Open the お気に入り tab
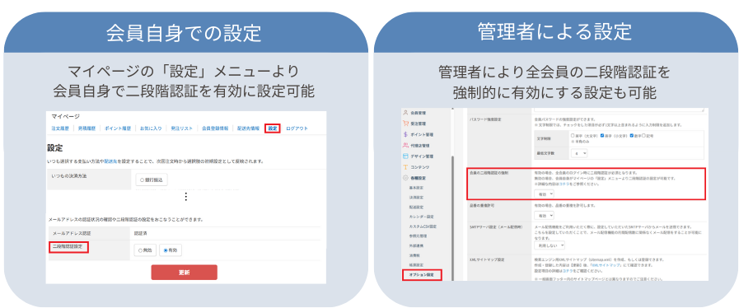Image resolution: width=739 pixels, height=308 pixels. point(151,128)
